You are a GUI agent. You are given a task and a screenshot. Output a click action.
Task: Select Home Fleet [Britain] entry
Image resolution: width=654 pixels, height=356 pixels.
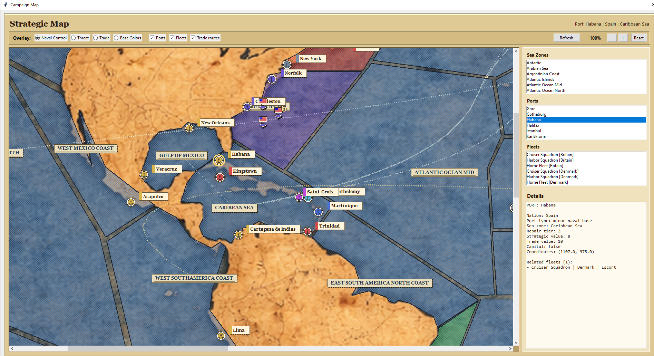[586, 166]
